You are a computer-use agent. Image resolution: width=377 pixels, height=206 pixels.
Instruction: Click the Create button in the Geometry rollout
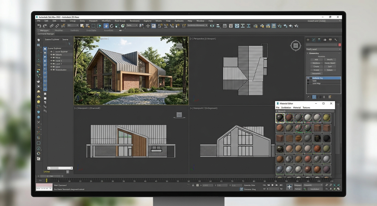316,66
